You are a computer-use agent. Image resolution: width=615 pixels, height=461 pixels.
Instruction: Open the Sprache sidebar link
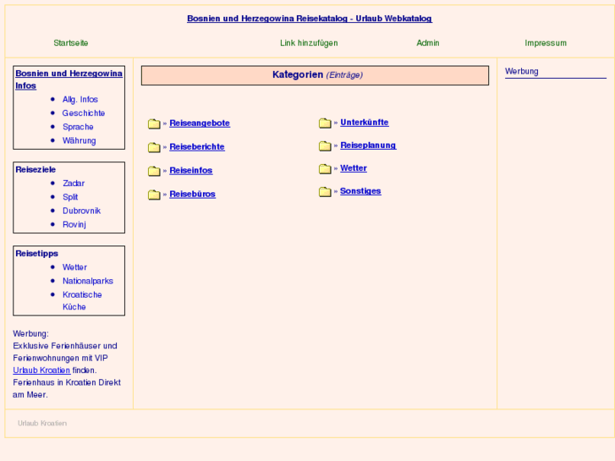pos(78,127)
